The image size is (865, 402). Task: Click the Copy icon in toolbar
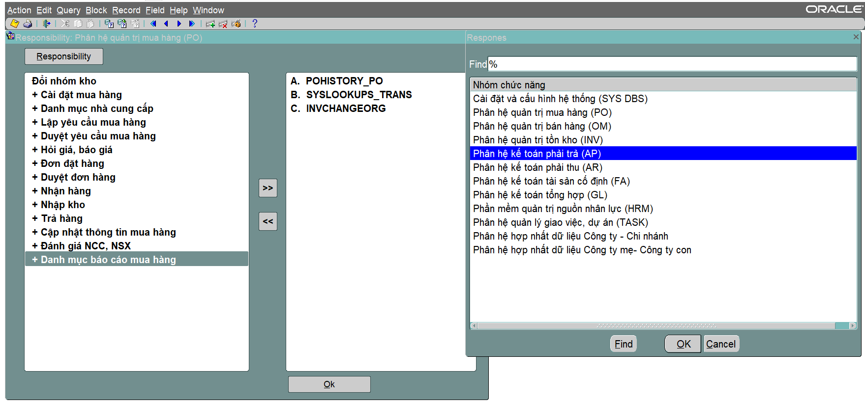pos(78,24)
